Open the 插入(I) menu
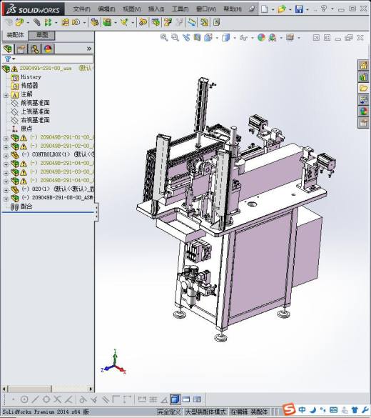371x418 pixels. coord(156,9)
